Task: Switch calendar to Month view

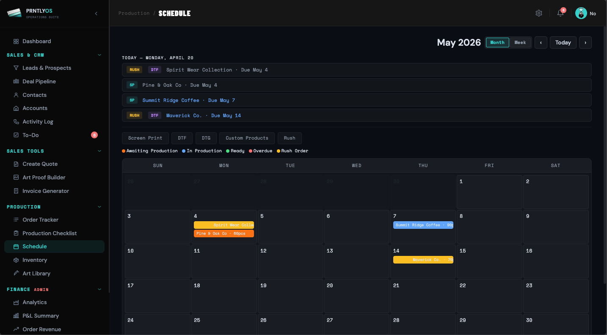Action: (497, 43)
